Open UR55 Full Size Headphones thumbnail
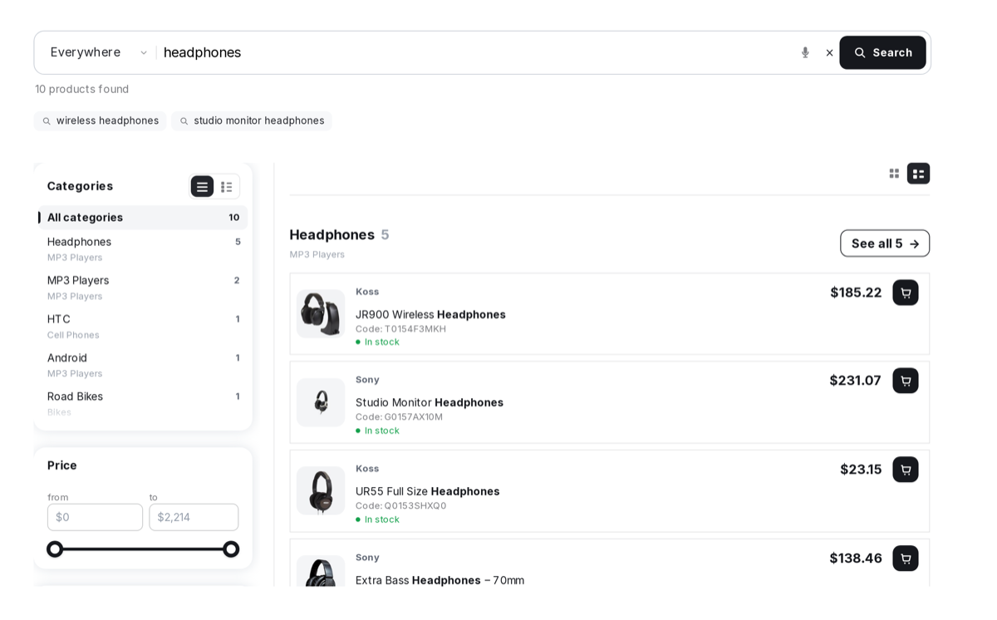 tap(321, 490)
